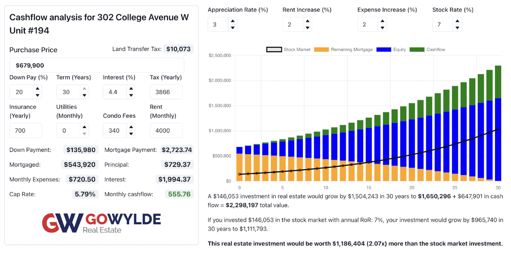Image resolution: width=511 pixels, height=253 pixels.
Task: Decrease Condo Fees with down arrow
Action: [x=131, y=134]
